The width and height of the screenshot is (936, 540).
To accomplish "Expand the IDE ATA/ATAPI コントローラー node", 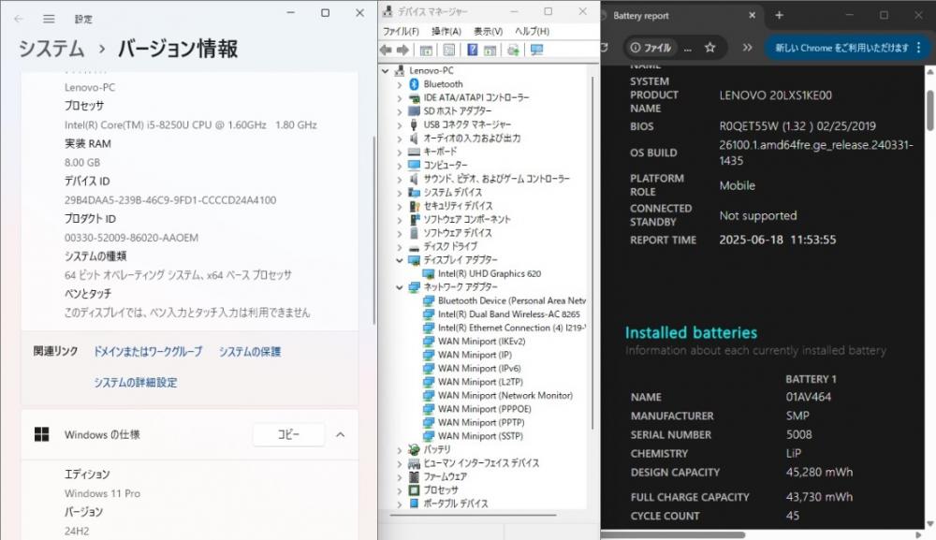I will (x=400, y=98).
